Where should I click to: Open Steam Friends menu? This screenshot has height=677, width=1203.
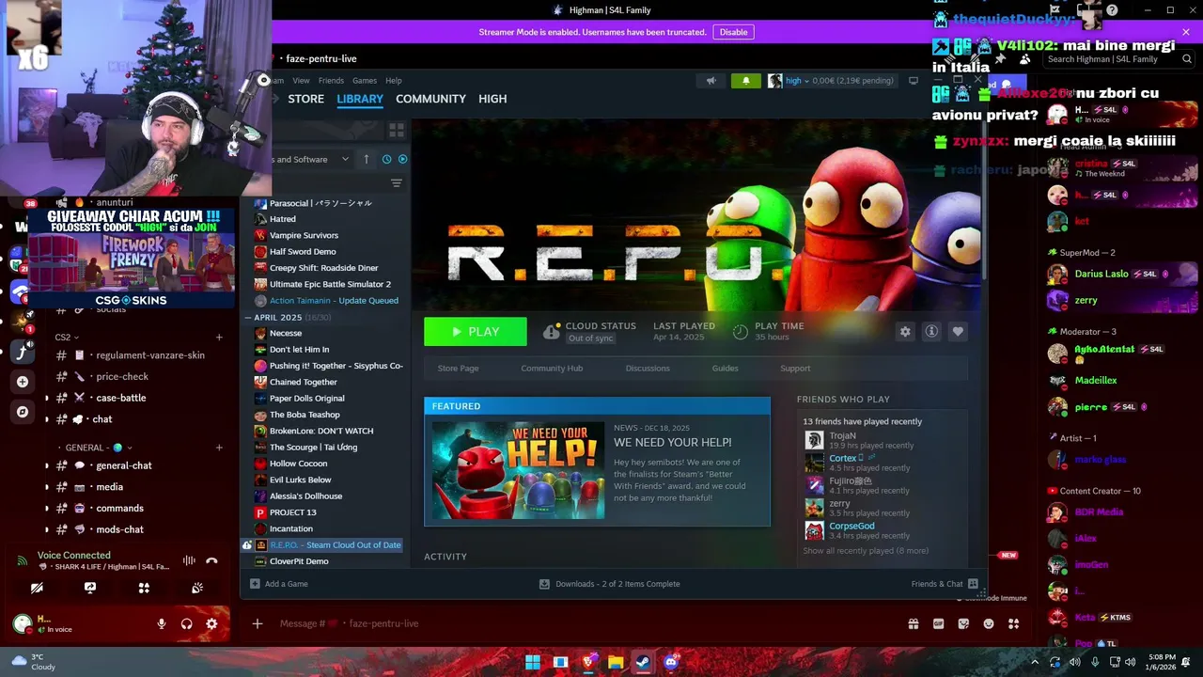point(331,81)
